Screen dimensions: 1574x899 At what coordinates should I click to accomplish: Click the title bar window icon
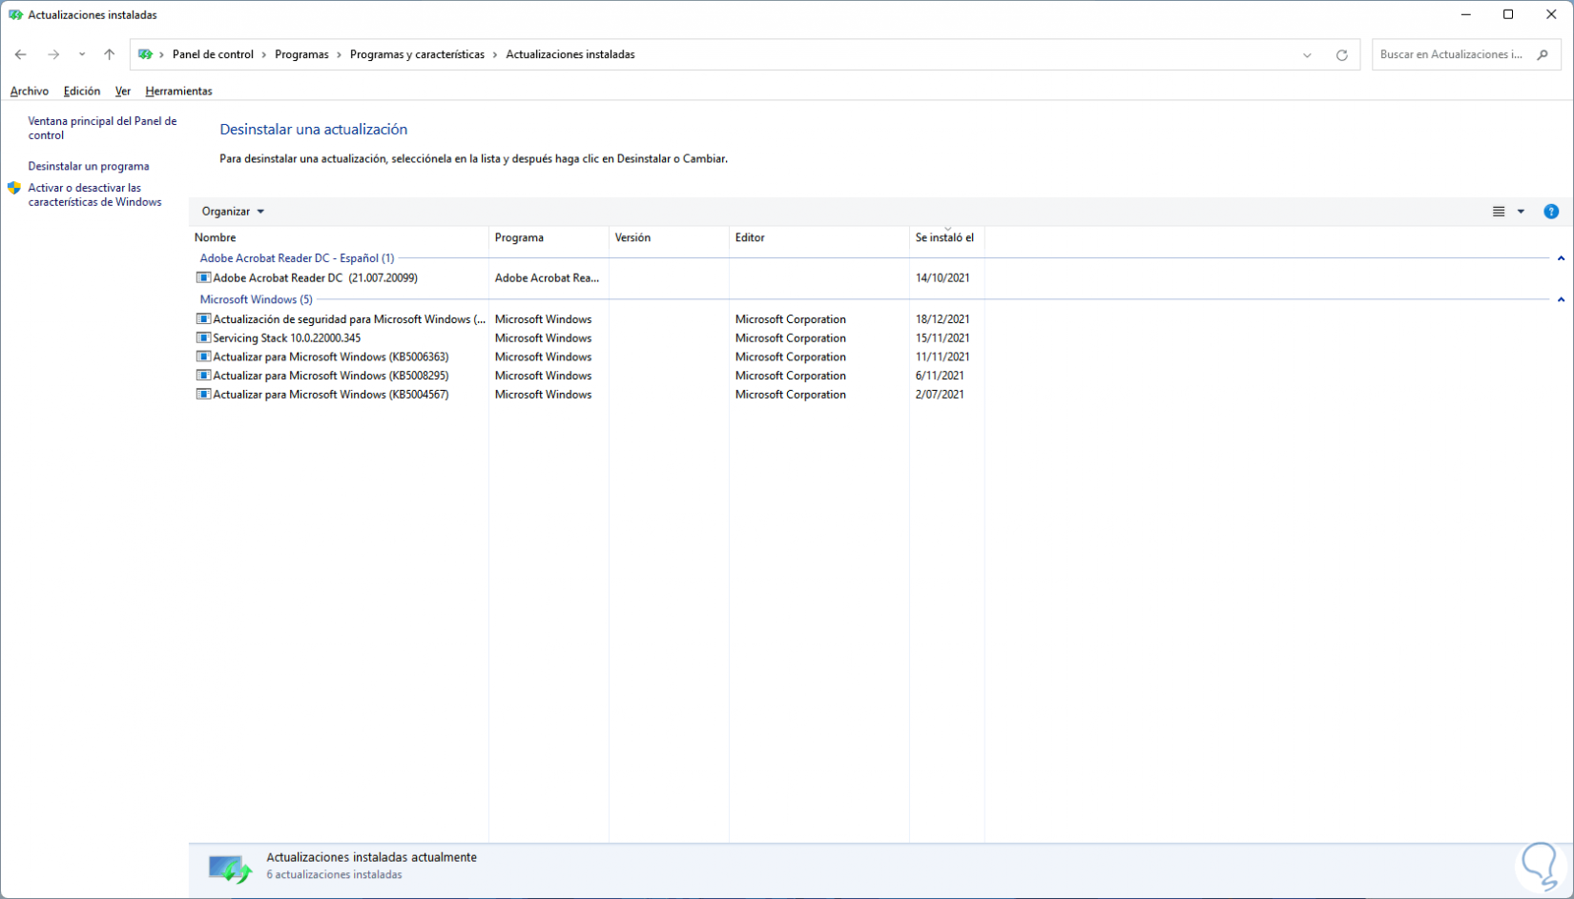click(x=15, y=14)
